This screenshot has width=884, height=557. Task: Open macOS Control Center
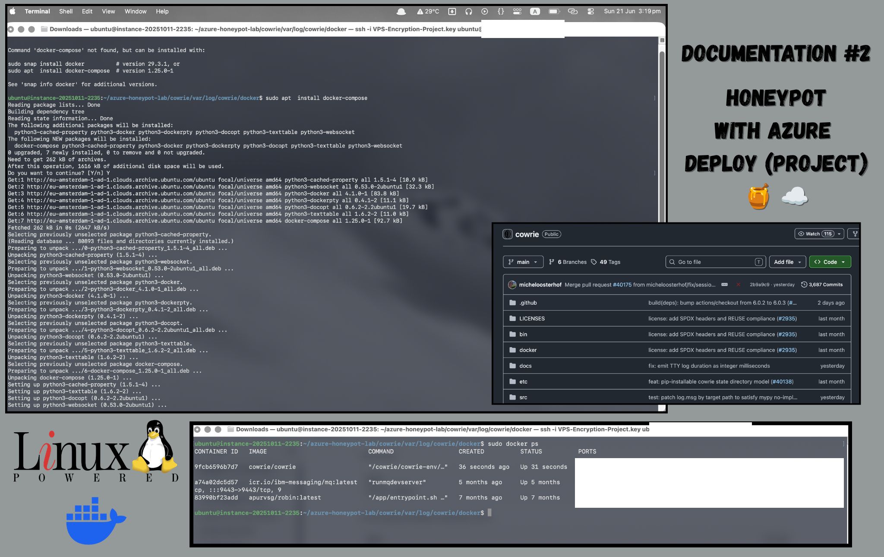(x=590, y=12)
